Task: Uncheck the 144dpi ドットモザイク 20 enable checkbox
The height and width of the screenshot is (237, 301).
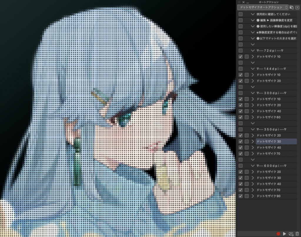Action: tap(240, 81)
